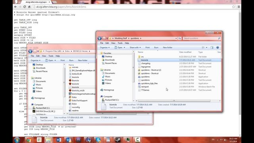
Task: Bookmark this page with the star icon
Action: coord(234,7)
